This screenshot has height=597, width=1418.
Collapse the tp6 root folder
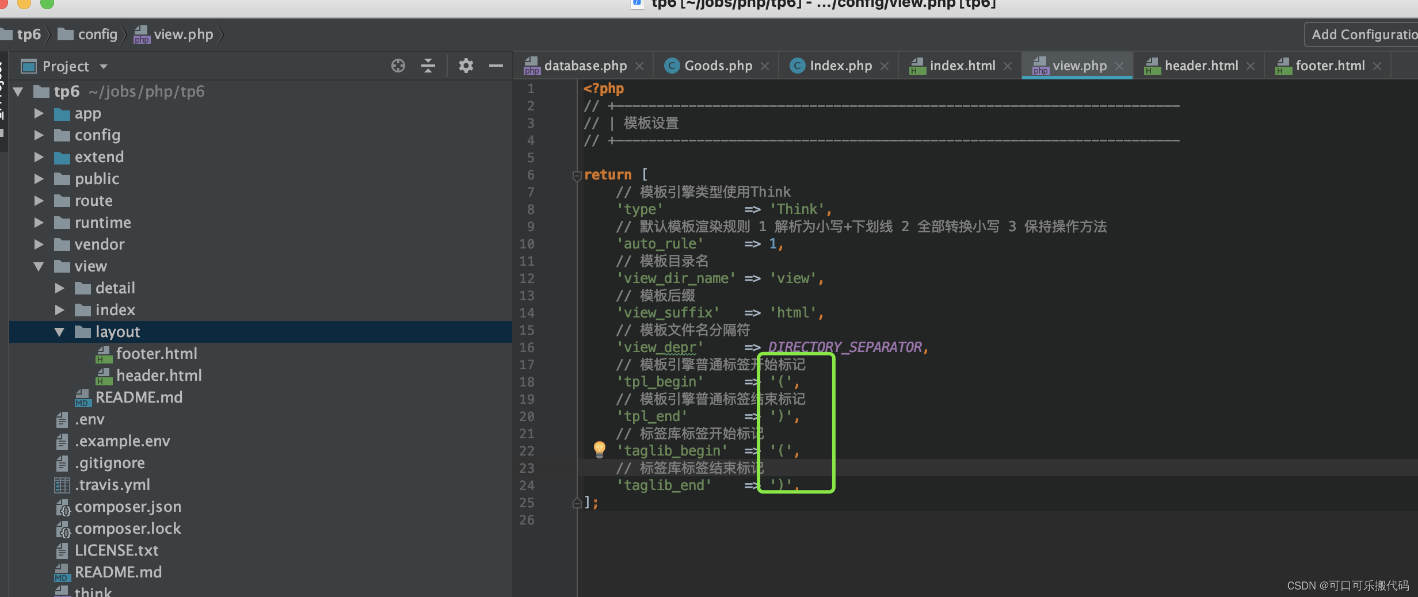click(18, 91)
